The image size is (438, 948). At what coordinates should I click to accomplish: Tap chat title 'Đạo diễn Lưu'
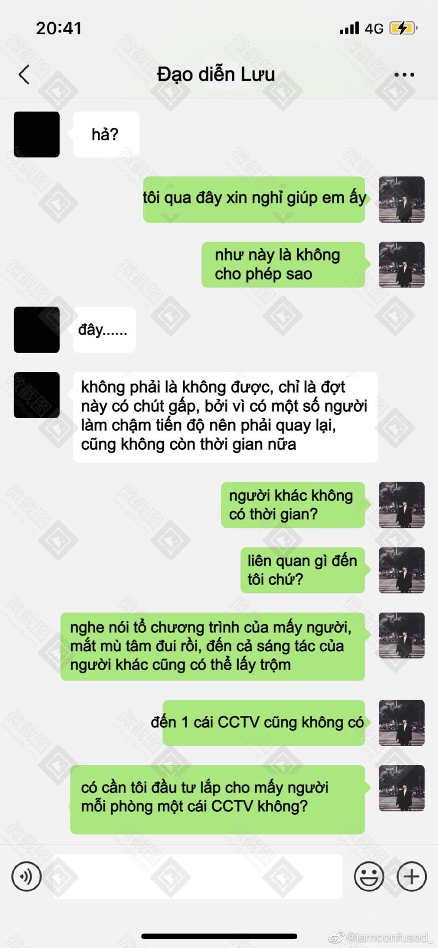pyautogui.click(x=216, y=75)
